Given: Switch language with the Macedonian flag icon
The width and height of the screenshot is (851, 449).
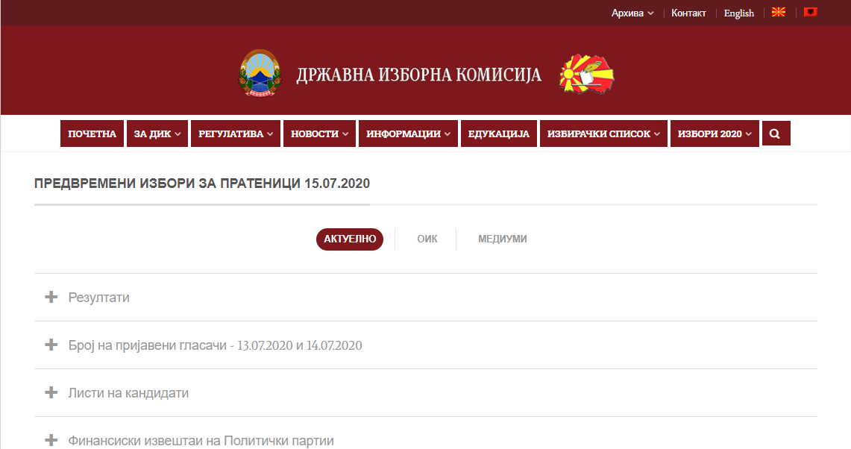Looking at the screenshot, I should tap(778, 13).
